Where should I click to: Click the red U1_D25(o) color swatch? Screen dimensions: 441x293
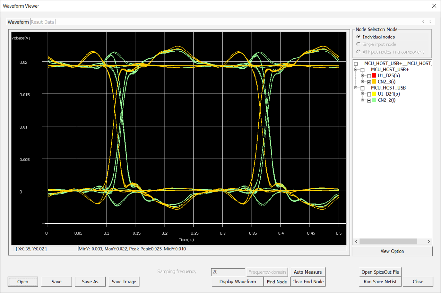[374, 76]
